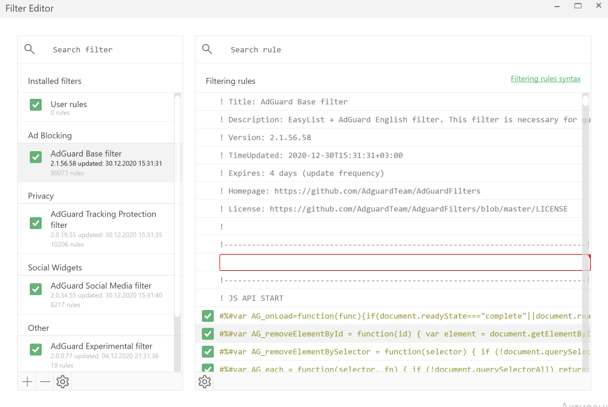The width and height of the screenshot is (608, 407).
Task: Minimize the Filter Editor window
Action: [557, 6]
